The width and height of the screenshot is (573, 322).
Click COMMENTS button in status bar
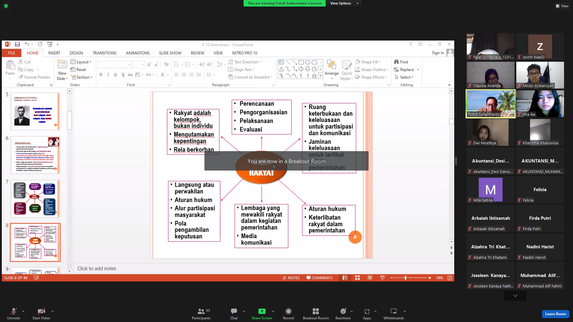click(x=319, y=278)
